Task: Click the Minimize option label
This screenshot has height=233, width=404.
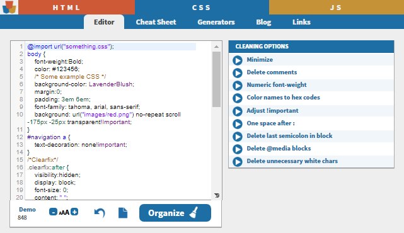Action: (260, 59)
